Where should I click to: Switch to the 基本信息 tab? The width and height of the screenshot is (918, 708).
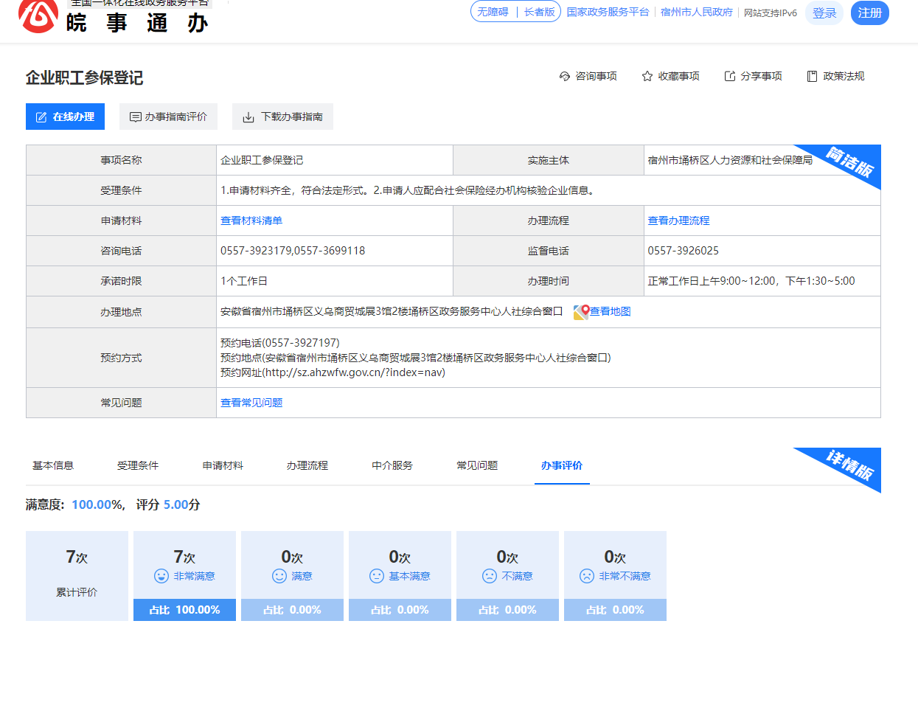[53, 465]
